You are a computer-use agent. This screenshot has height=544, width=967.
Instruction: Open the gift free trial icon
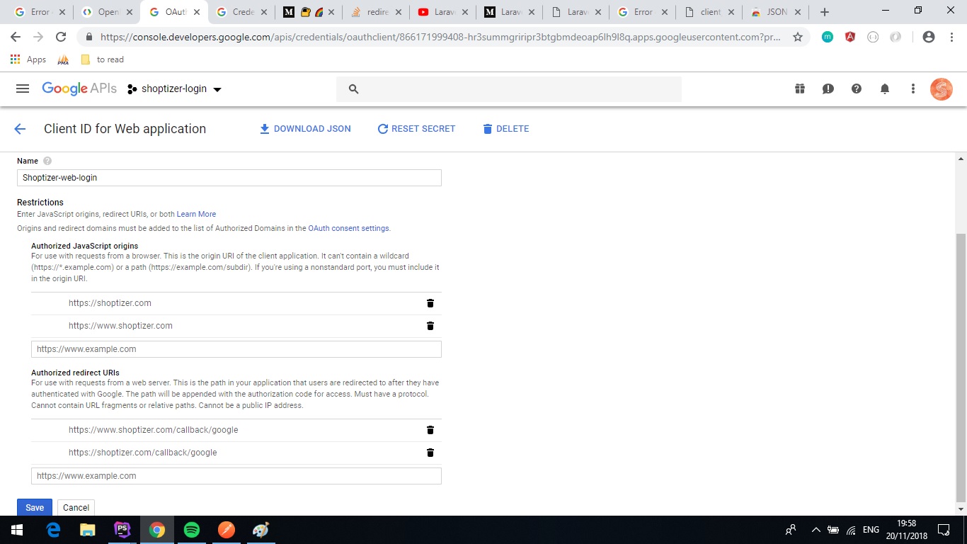800,89
